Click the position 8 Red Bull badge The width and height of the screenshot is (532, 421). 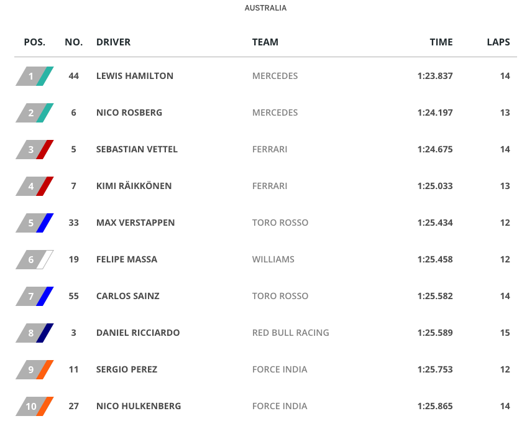(35, 333)
